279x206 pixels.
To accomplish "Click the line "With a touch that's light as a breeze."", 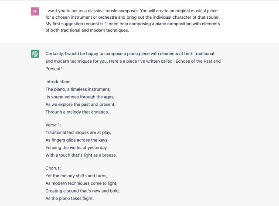I will pos(81,155).
